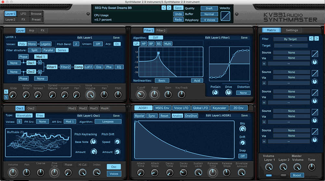Image resolution: width=325 pixels, height=181 pixels.
Task: Click the Undo button
Action: point(178,14)
